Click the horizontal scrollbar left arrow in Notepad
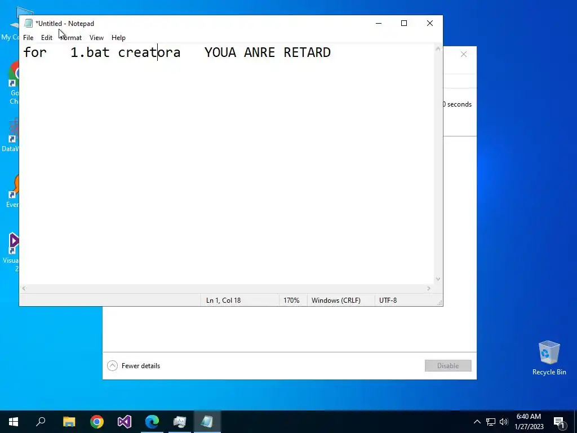This screenshot has height=433, width=577. [x=24, y=288]
